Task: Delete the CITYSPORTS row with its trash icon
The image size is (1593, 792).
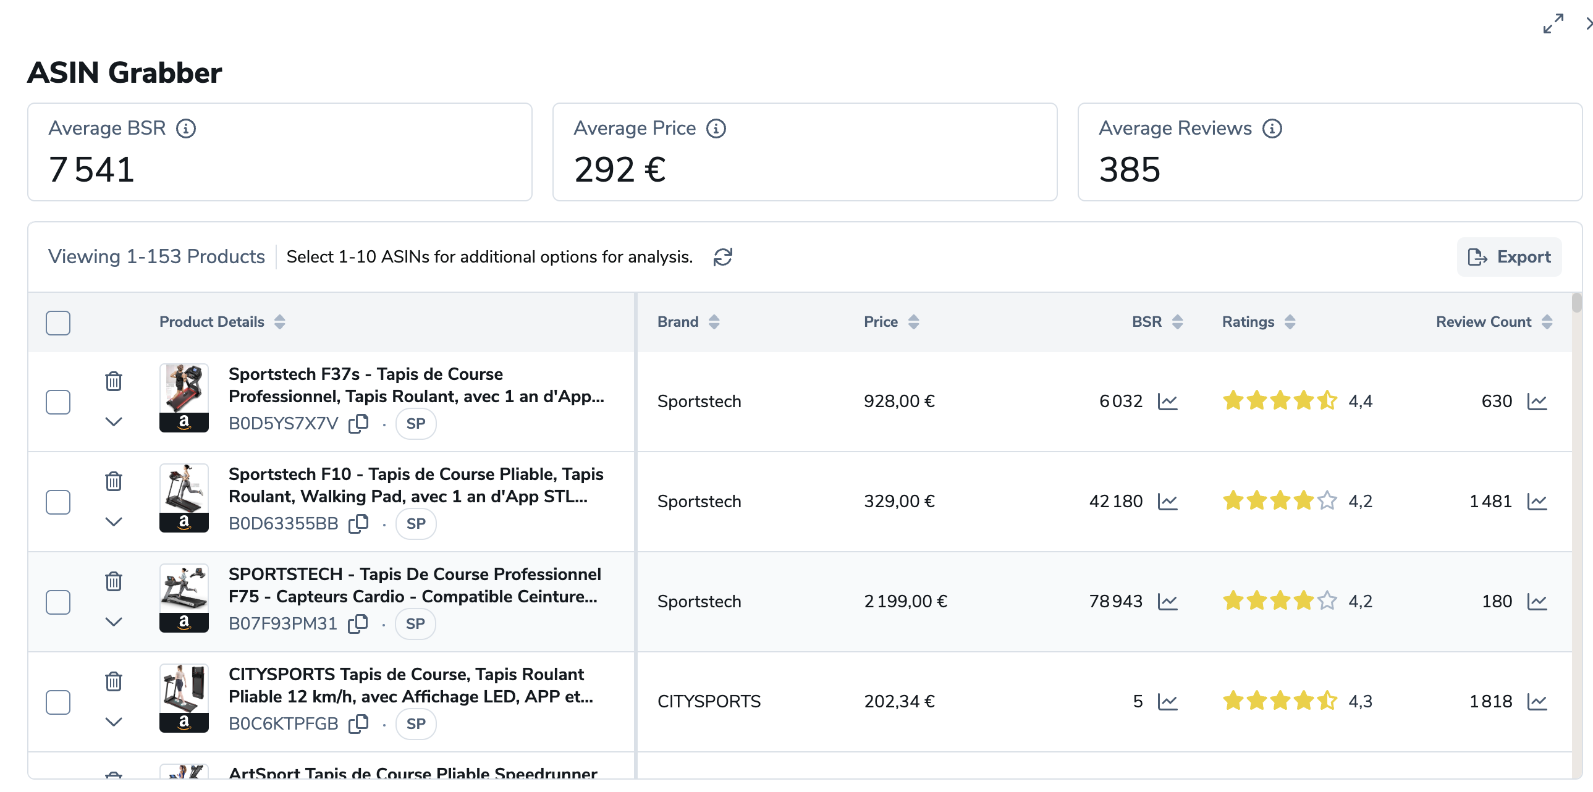Action: pyautogui.click(x=113, y=681)
